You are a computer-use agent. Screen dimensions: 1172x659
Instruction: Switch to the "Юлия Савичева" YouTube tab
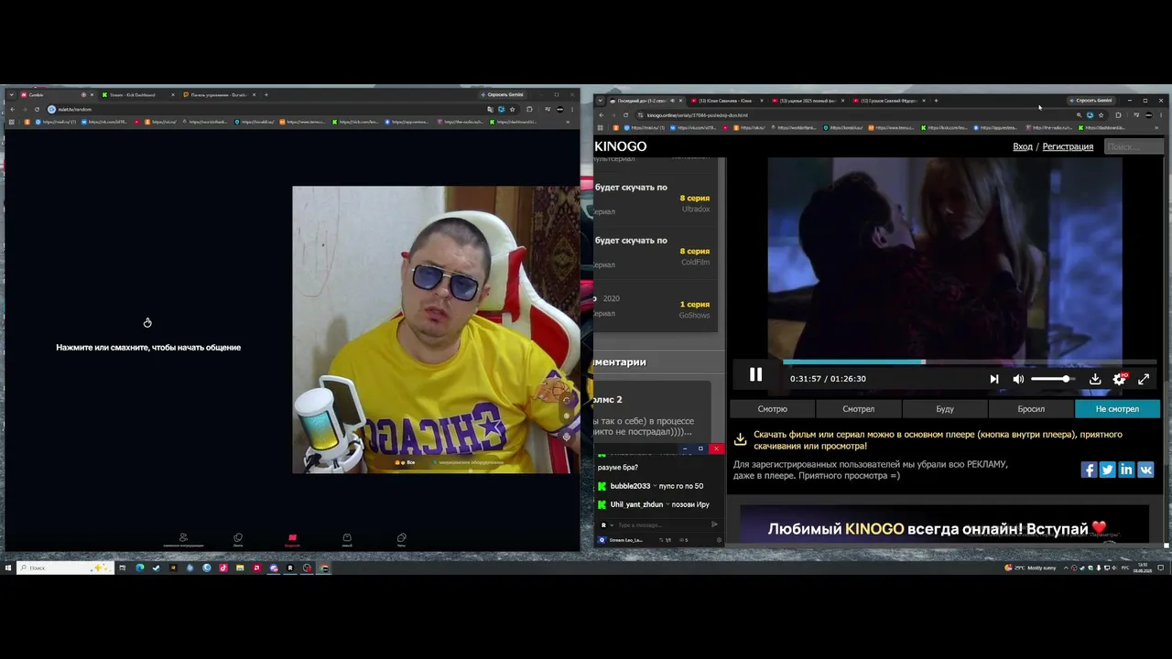pyautogui.click(x=725, y=101)
